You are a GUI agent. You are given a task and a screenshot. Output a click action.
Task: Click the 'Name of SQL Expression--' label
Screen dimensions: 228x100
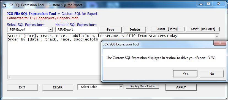[x=76, y=25]
